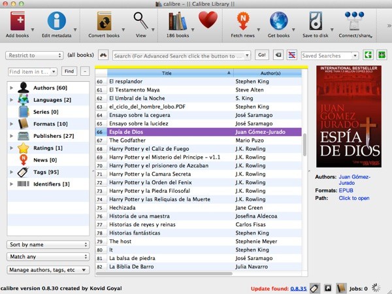Select the row "Historias de reyes y reinas"
This screenshot has height=294, width=392.
[x=199, y=224]
